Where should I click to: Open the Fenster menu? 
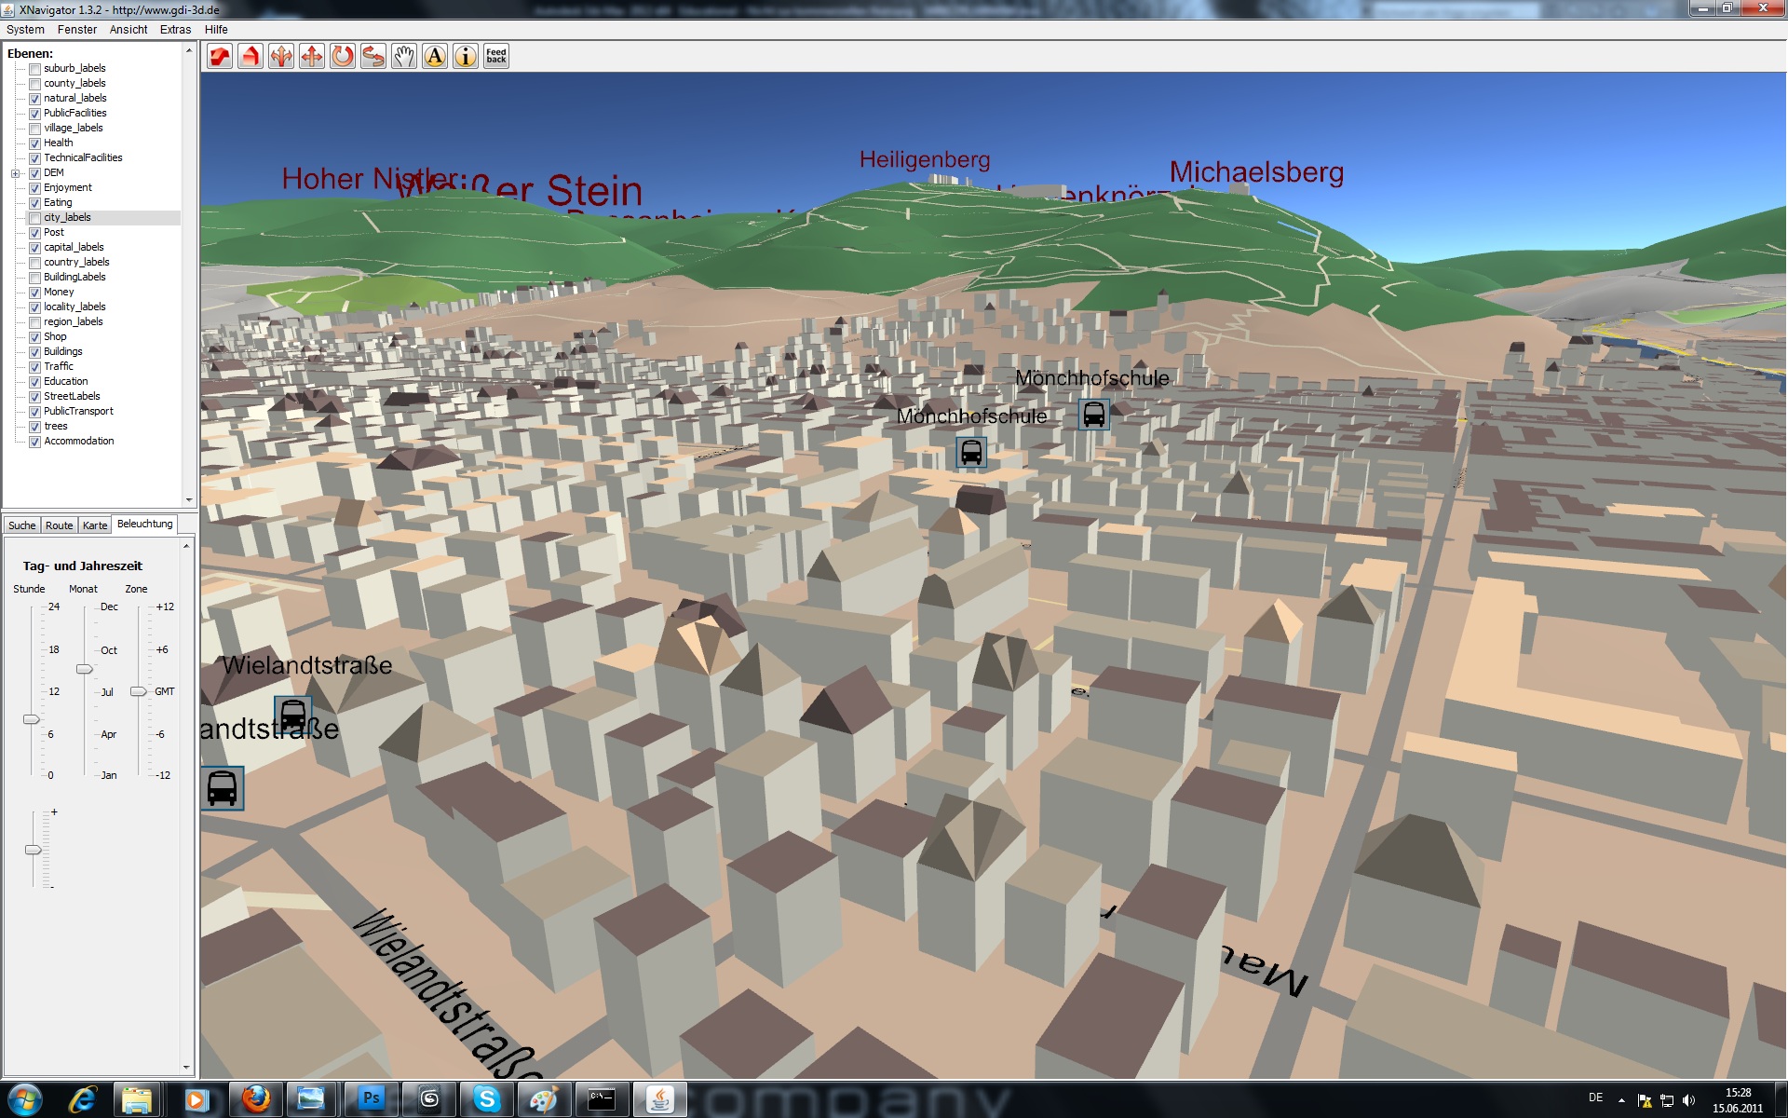click(77, 30)
